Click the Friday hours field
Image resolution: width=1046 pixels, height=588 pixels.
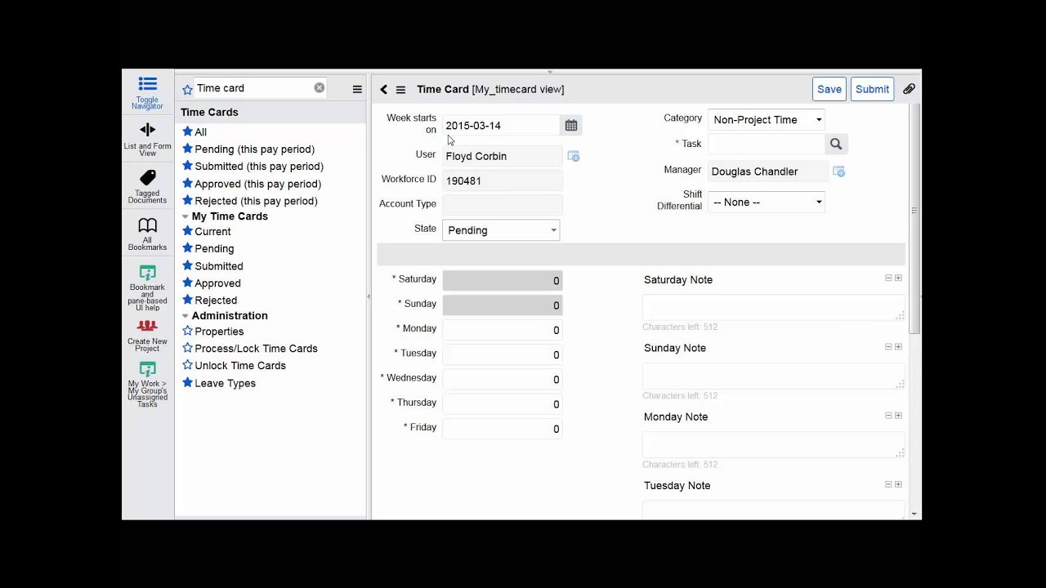[x=502, y=429]
